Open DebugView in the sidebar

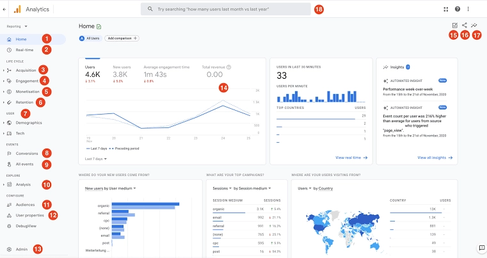tap(26, 226)
